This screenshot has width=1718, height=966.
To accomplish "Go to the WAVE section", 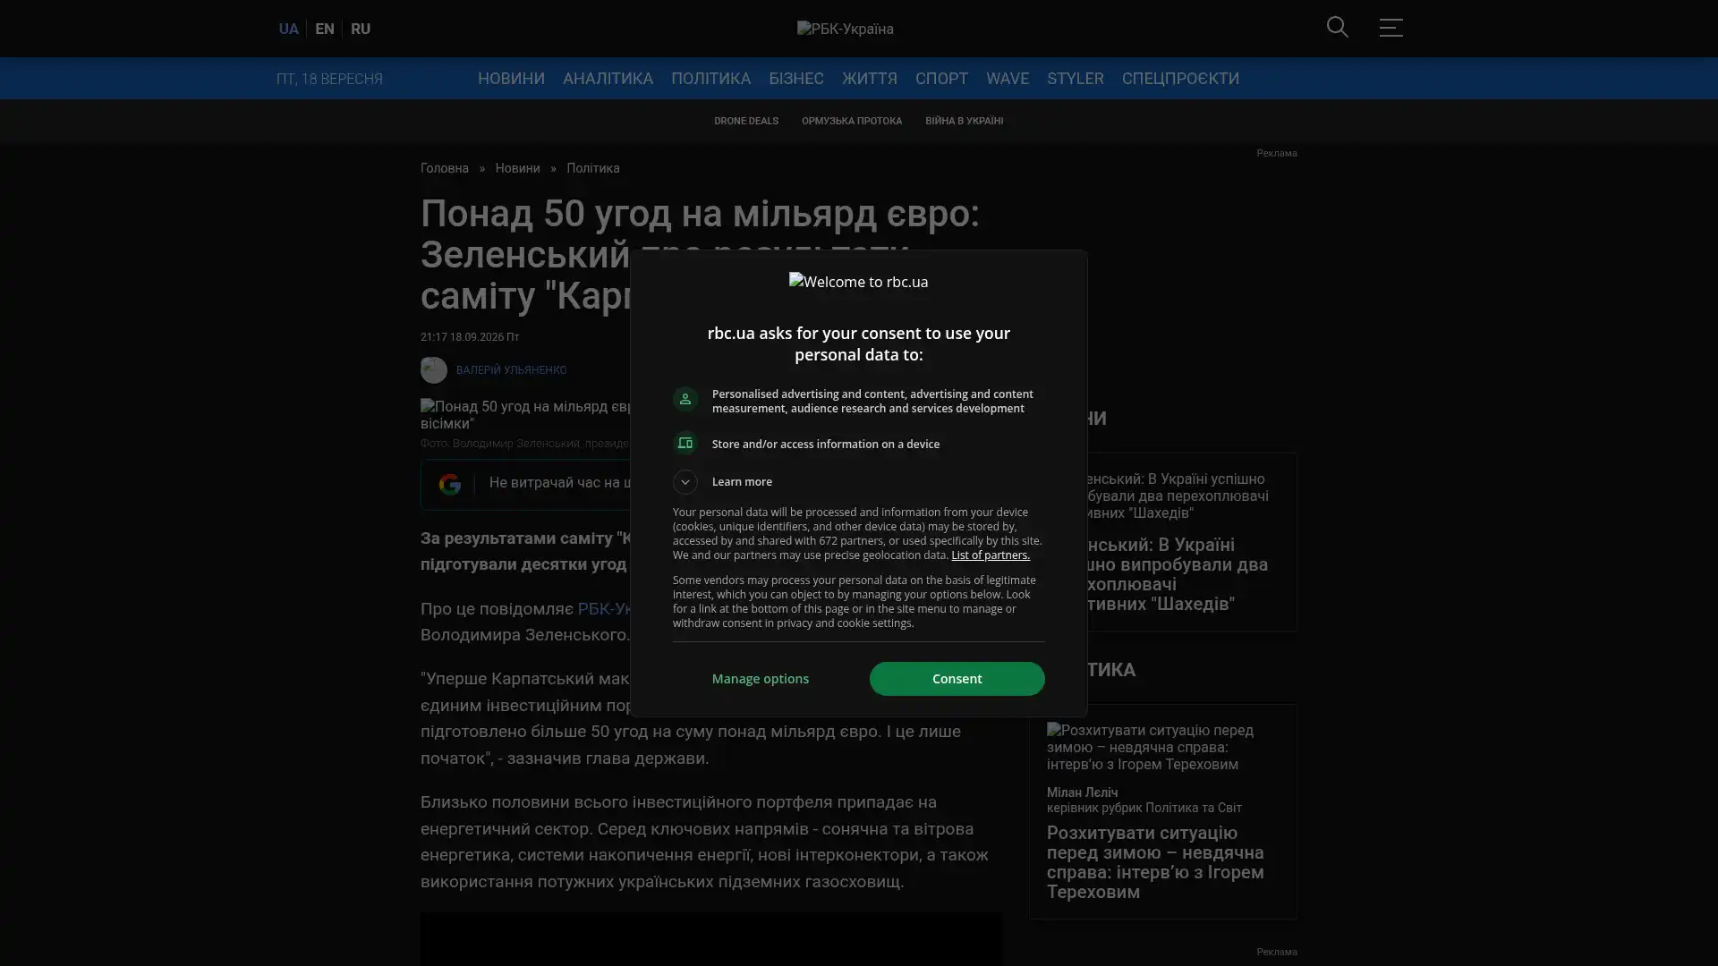I will 1008,79.
